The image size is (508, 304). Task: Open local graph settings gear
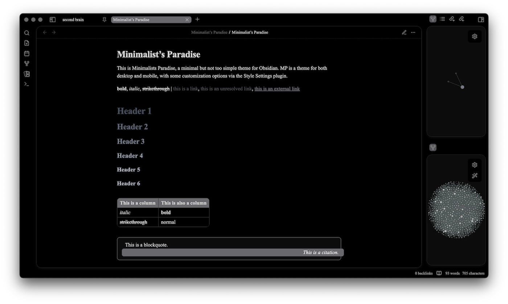pyautogui.click(x=475, y=36)
